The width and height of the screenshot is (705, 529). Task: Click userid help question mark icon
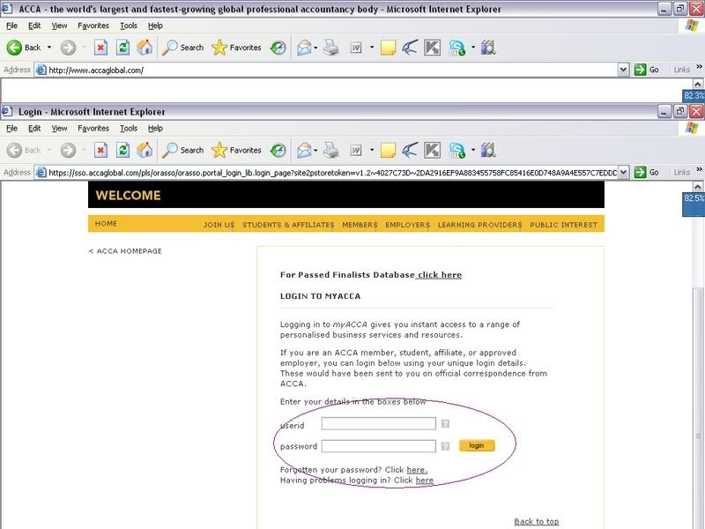[x=445, y=423]
